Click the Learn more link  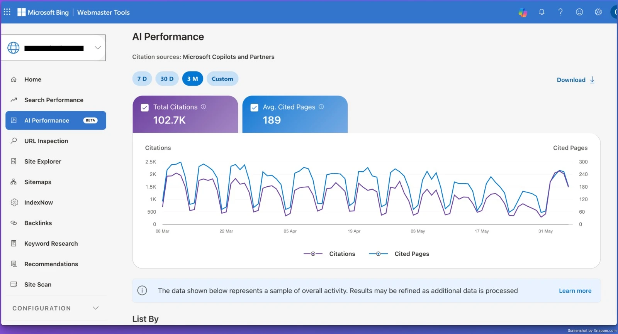[575, 291]
